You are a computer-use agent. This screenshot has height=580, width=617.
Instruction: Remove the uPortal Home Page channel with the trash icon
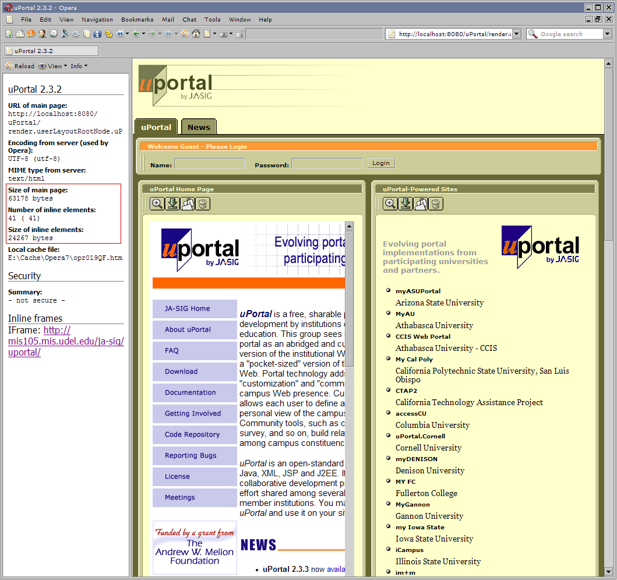(x=203, y=203)
